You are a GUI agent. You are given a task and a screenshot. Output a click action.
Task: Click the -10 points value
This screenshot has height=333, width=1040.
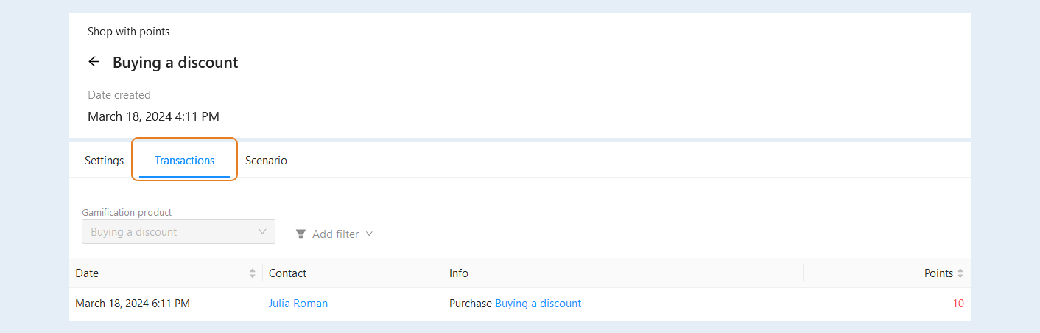pos(956,303)
